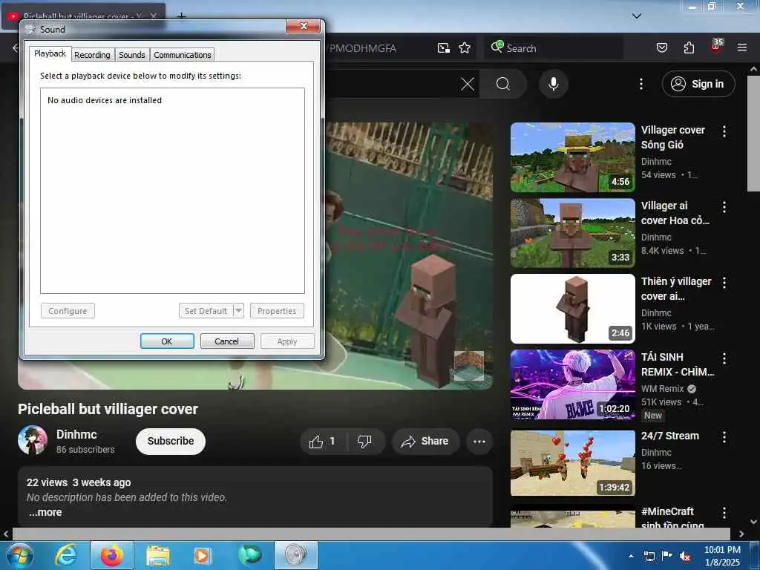Viewport: 760px width, 570px height.
Task: Open Windows Explorer folder on taskbar
Action: click(158, 555)
